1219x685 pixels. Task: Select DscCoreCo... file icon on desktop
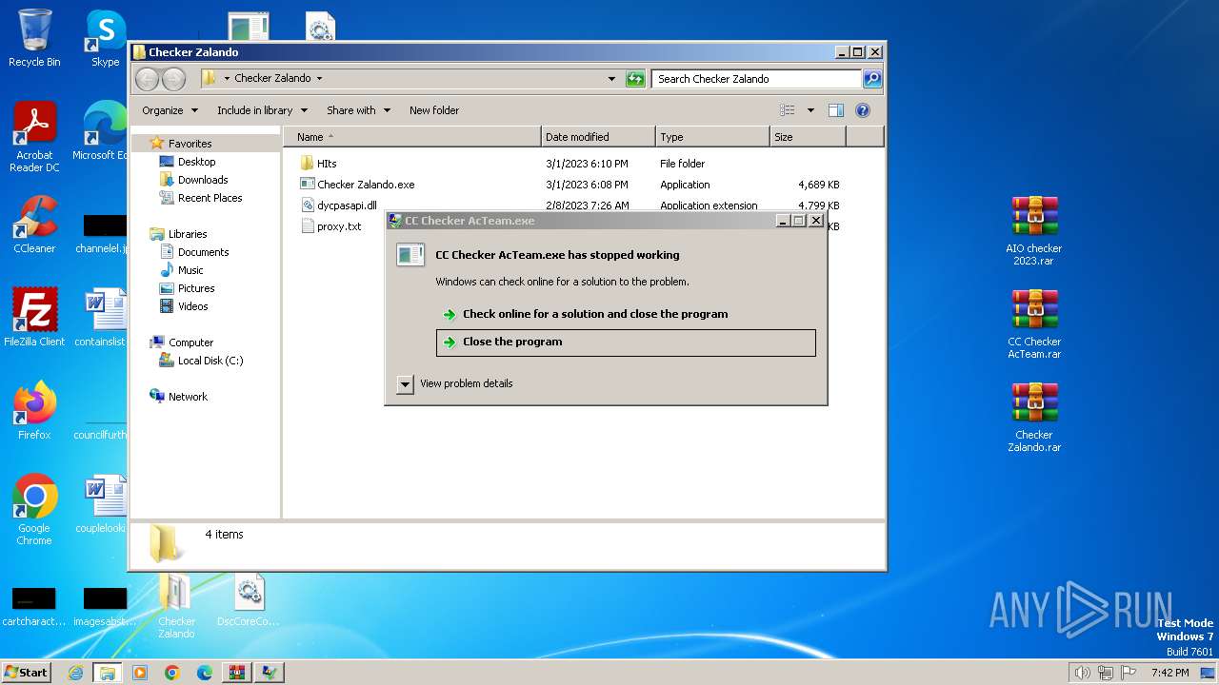(249, 601)
